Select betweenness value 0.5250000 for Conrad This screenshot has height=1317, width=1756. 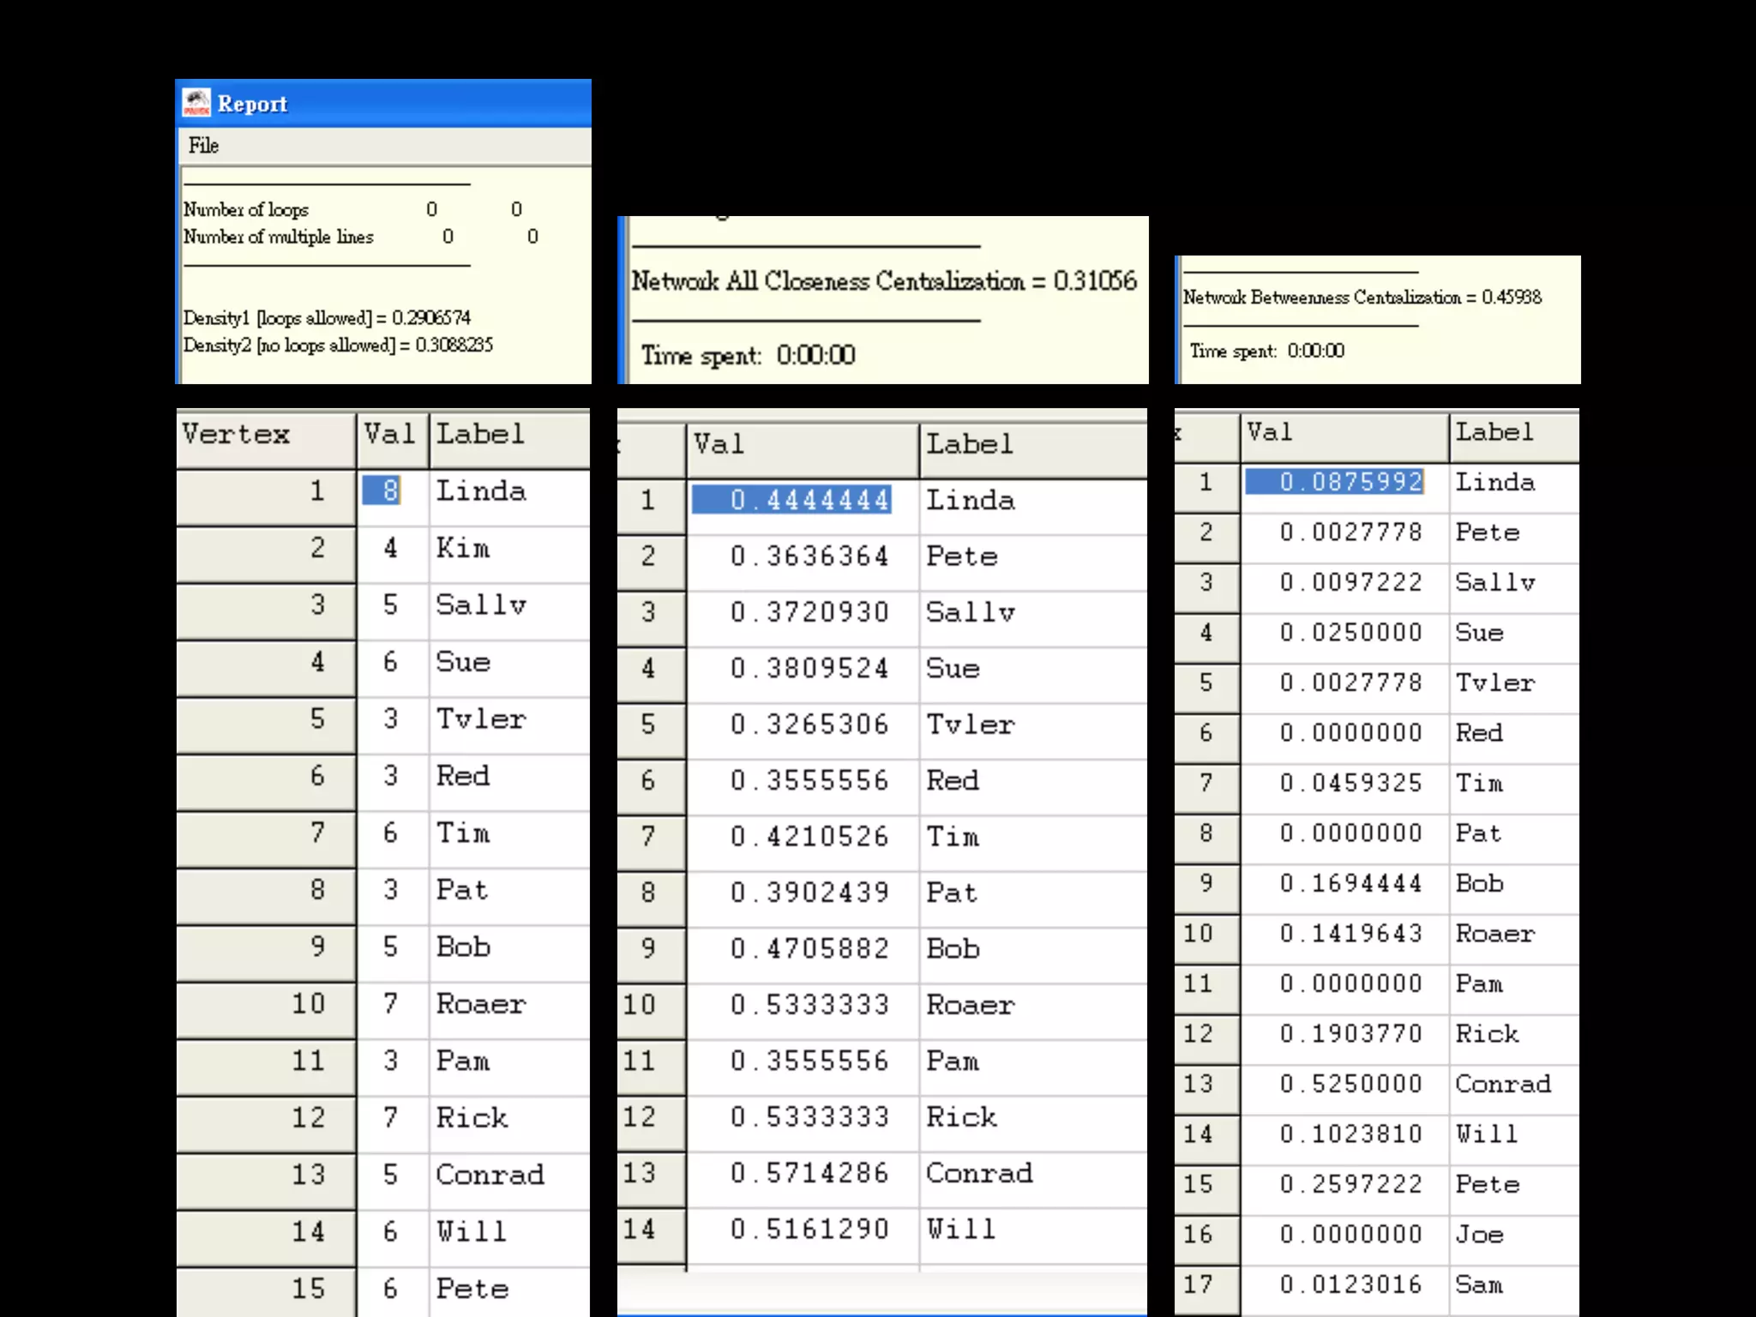1350,1084
